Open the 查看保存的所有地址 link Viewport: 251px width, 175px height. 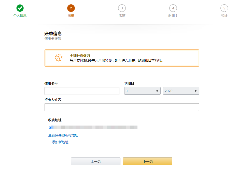point(63,135)
